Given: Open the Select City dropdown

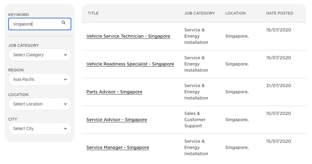Looking at the screenshot, I should tap(40, 128).
